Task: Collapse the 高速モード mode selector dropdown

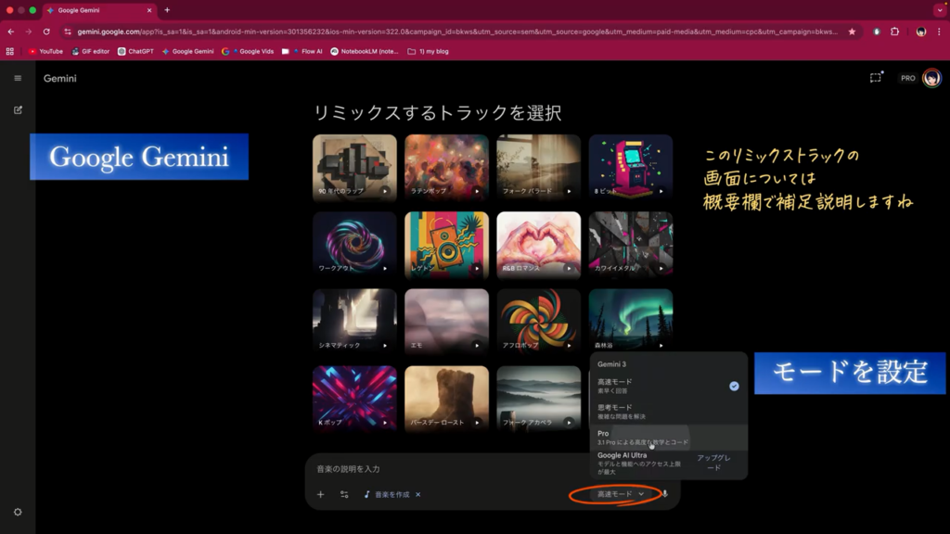Action: coord(620,494)
